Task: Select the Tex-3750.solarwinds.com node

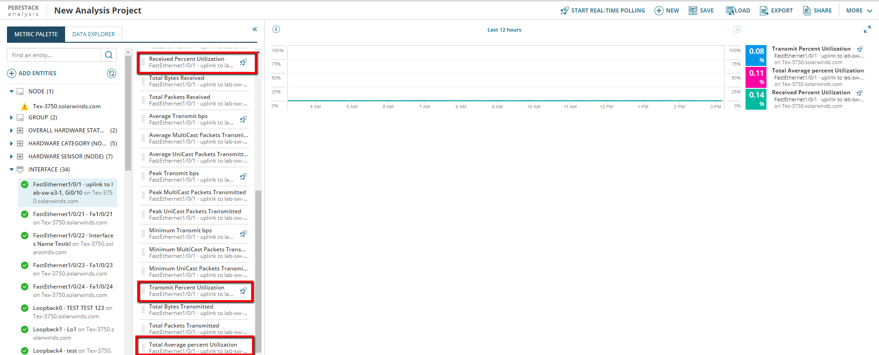Action: pyautogui.click(x=67, y=106)
